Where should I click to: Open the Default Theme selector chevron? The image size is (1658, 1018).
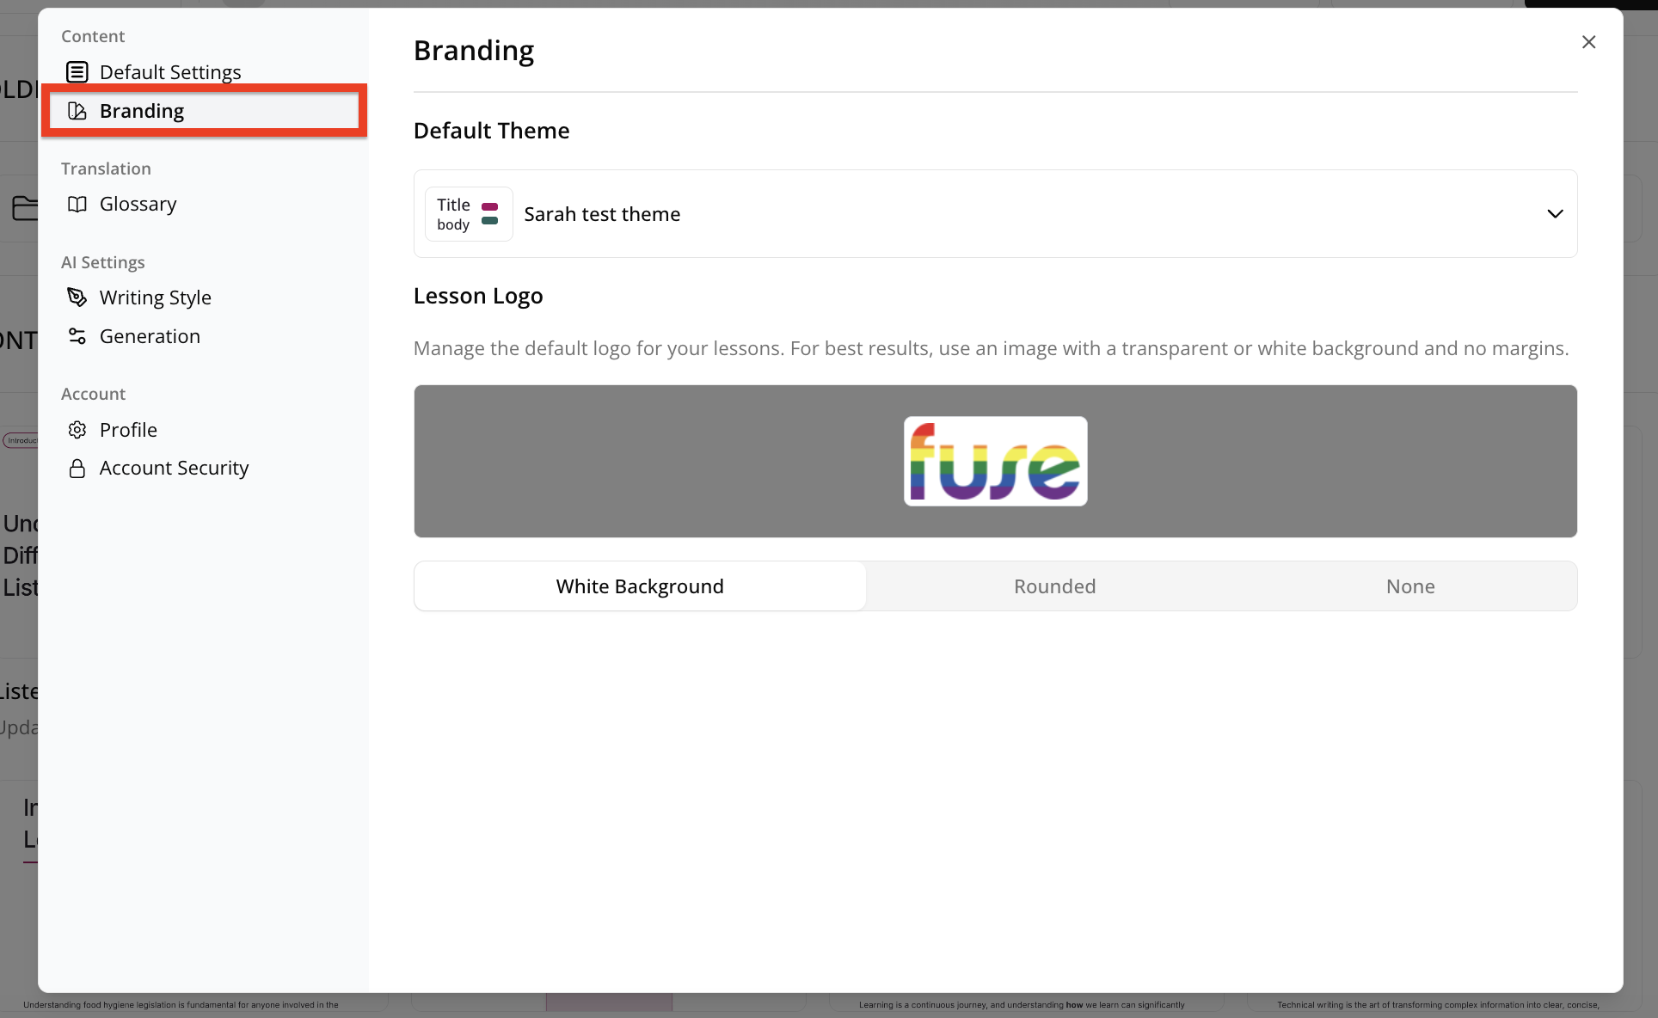(x=1555, y=213)
